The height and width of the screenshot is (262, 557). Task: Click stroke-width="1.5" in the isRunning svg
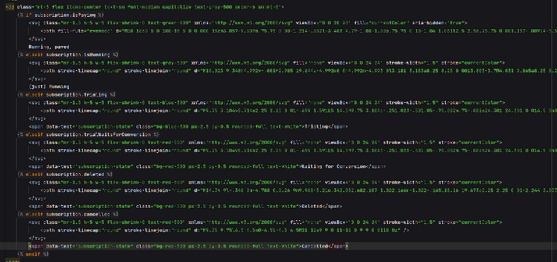pos(411,63)
